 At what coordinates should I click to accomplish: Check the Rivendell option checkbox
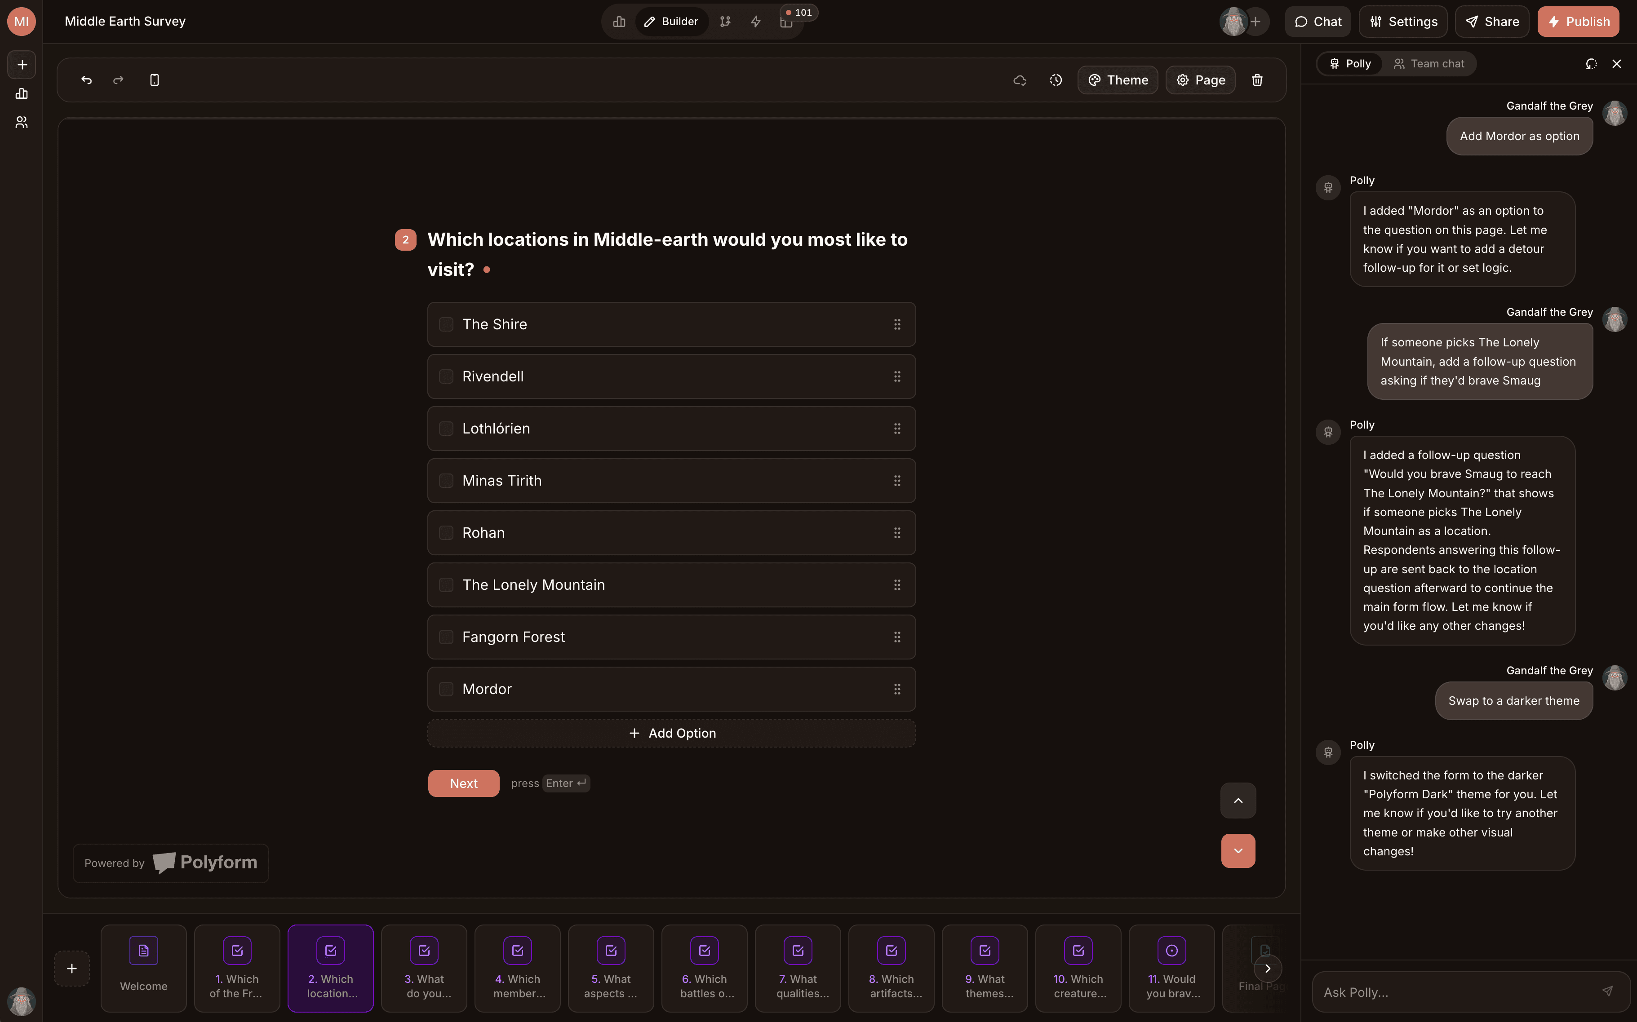pyautogui.click(x=446, y=376)
